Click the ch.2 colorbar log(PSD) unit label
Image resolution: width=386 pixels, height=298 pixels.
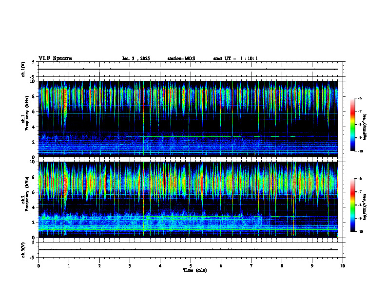[365, 207]
